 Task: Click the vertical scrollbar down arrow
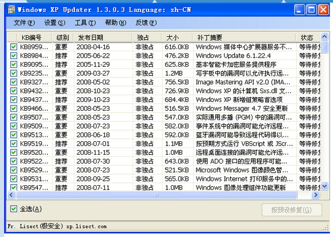point(324,186)
